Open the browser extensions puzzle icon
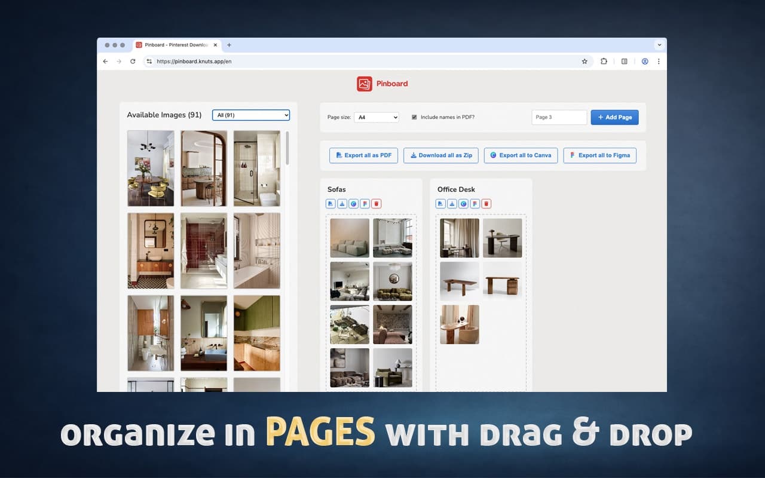The height and width of the screenshot is (478, 765). click(x=604, y=61)
